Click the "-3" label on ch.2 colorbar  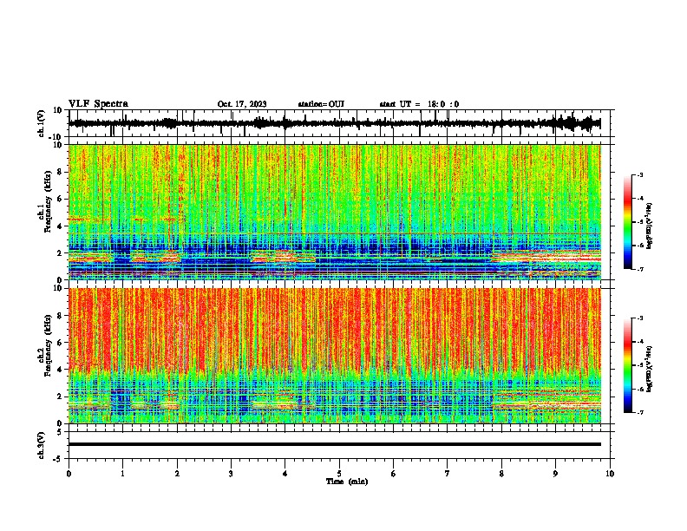click(639, 318)
